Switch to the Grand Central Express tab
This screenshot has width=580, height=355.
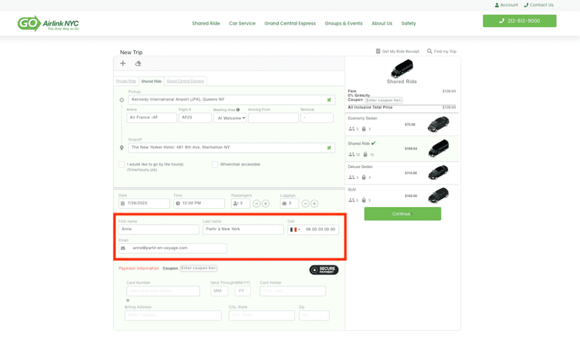click(186, 81)
